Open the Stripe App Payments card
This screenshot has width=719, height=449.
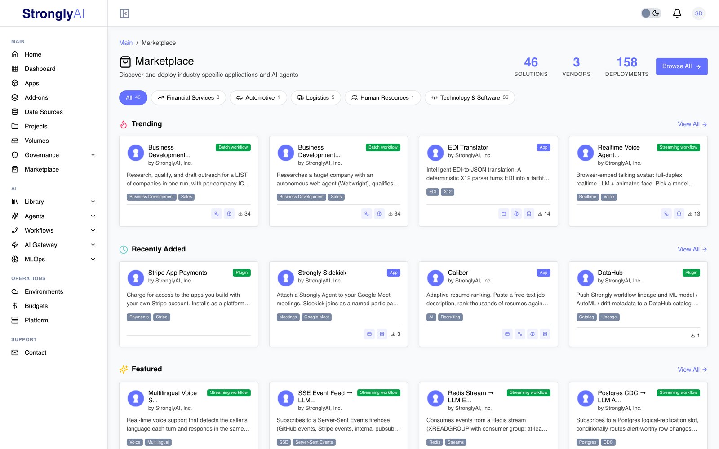tap(189, 304)
